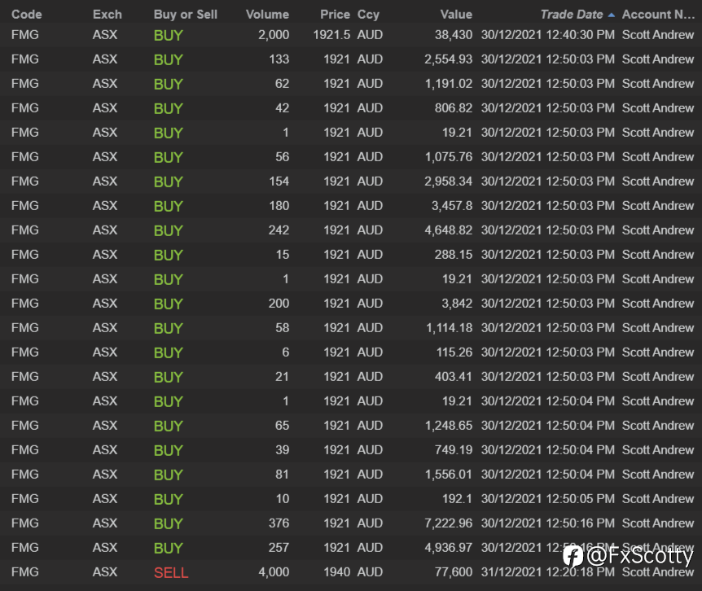Select the 1,191.02 value cell
The image size is (702, 591).
pyautogui.click(x=448, y=83)
